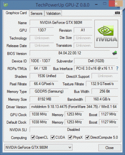Screen dimensions: 125x155
Task: Click the NVIDIA vendor logo
Action: click(x=106, y=34)
